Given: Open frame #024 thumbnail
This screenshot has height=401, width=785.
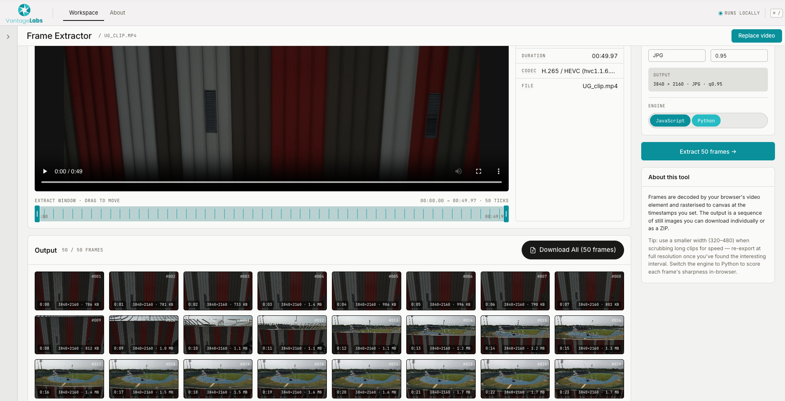Looking at the screenshot, I should tap(589, 378).
